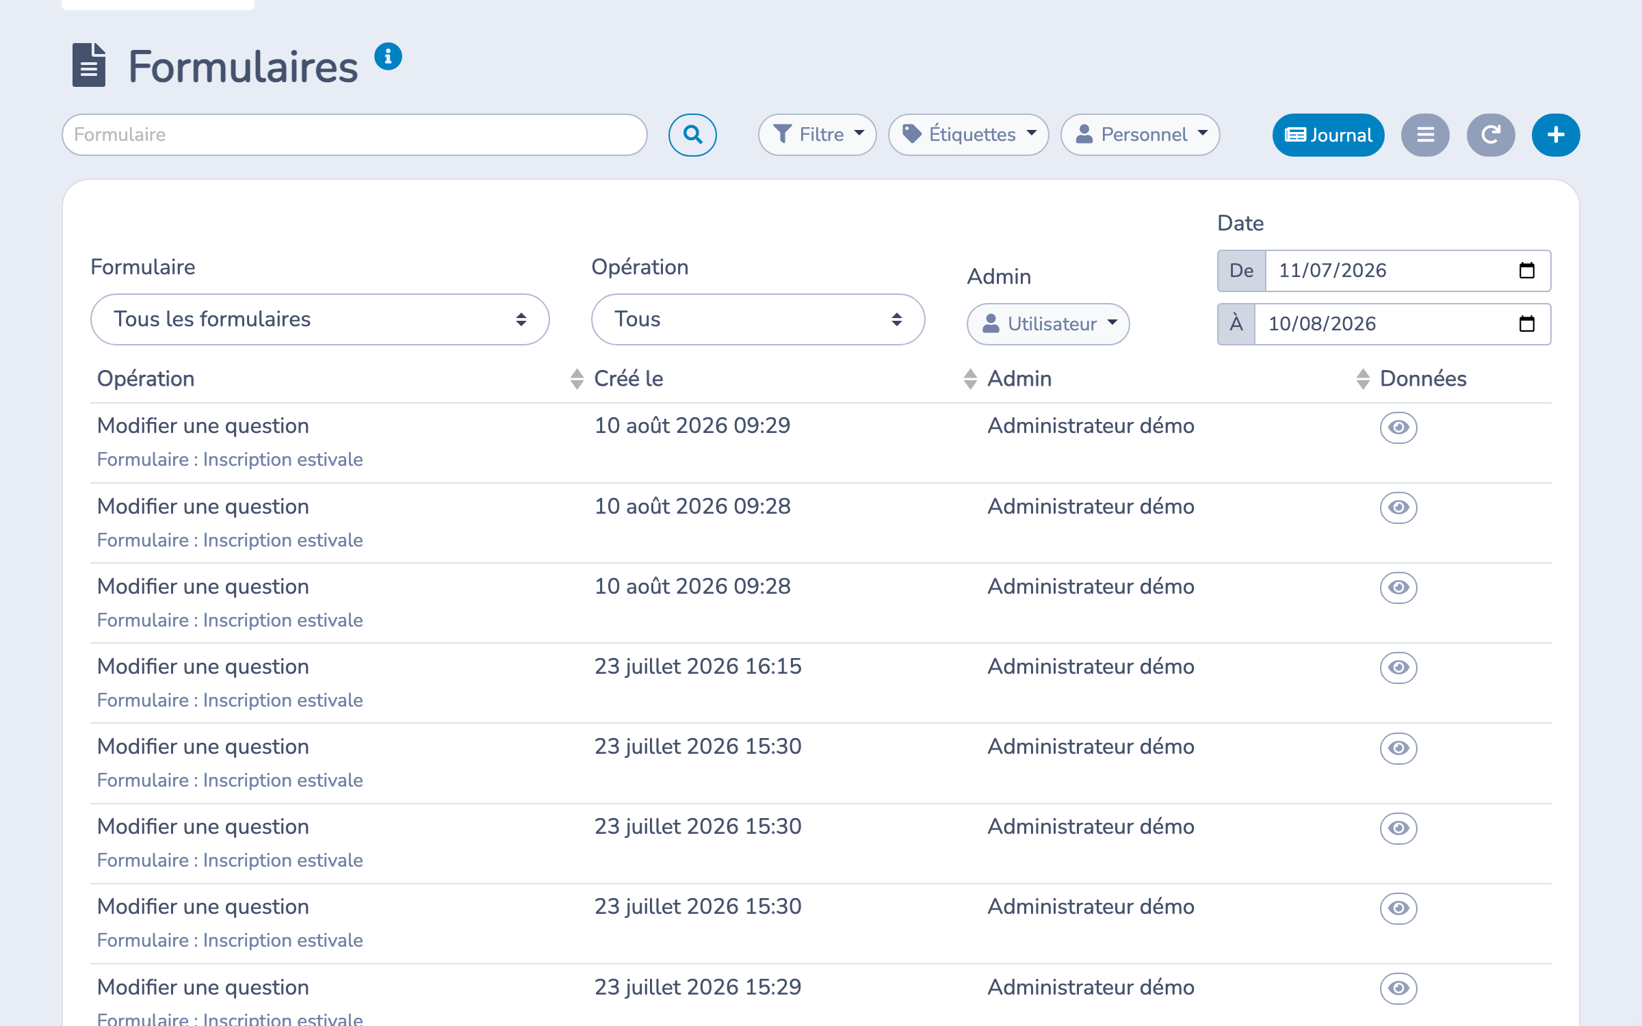
Task: Click the Opération column header
Action: [x=146, y=379]
